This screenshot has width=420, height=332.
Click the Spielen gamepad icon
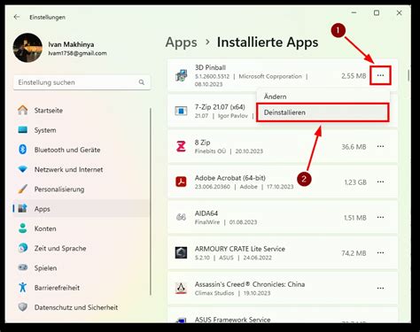pyautogui.click(x=23, y=267)
